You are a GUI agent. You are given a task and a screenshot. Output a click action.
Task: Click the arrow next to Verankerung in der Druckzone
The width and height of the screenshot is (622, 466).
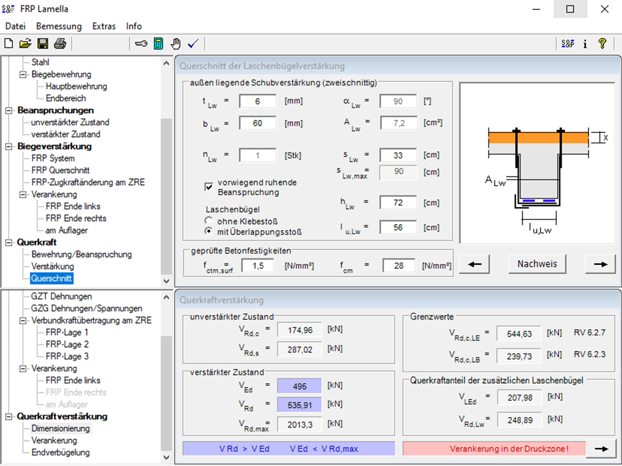tap(601, 449)
